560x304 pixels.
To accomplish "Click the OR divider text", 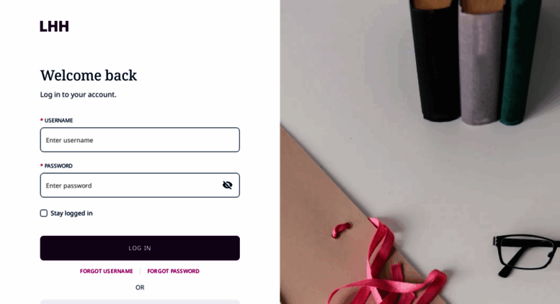I will pyautogui.click(x=140, y=287).
